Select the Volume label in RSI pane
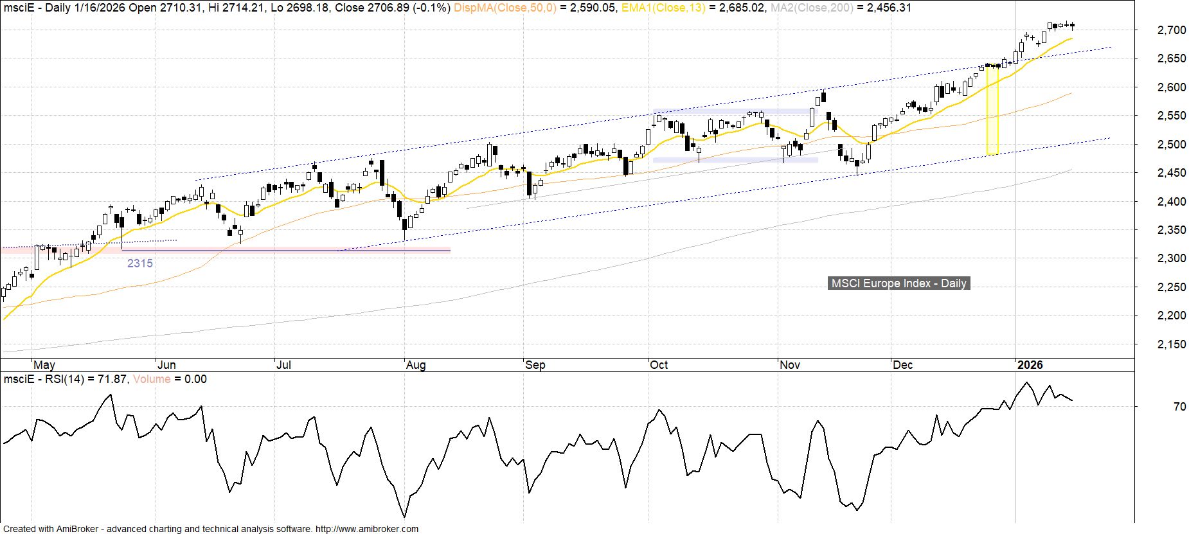The image size is (1189, 534). point(152,379)
